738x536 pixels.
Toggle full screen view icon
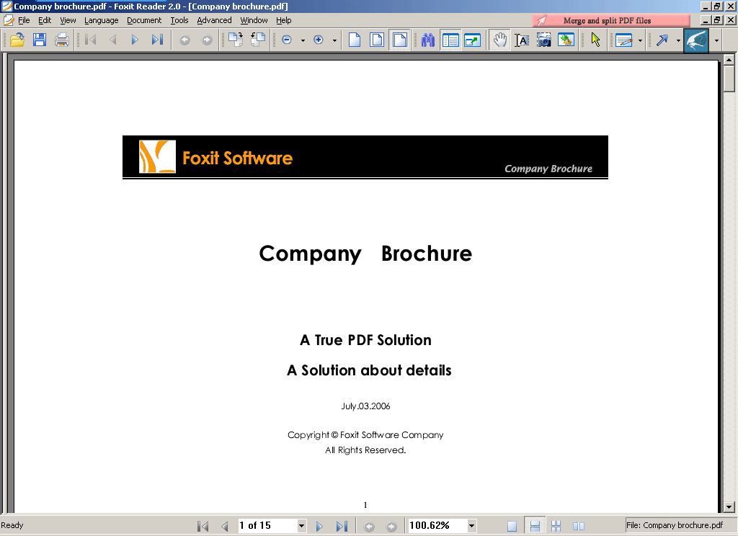[x=473, y=40]
